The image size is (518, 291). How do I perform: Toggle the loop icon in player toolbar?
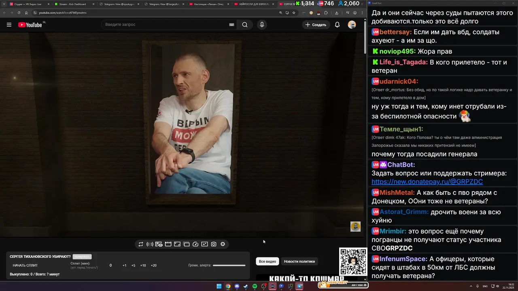(141, 244)
